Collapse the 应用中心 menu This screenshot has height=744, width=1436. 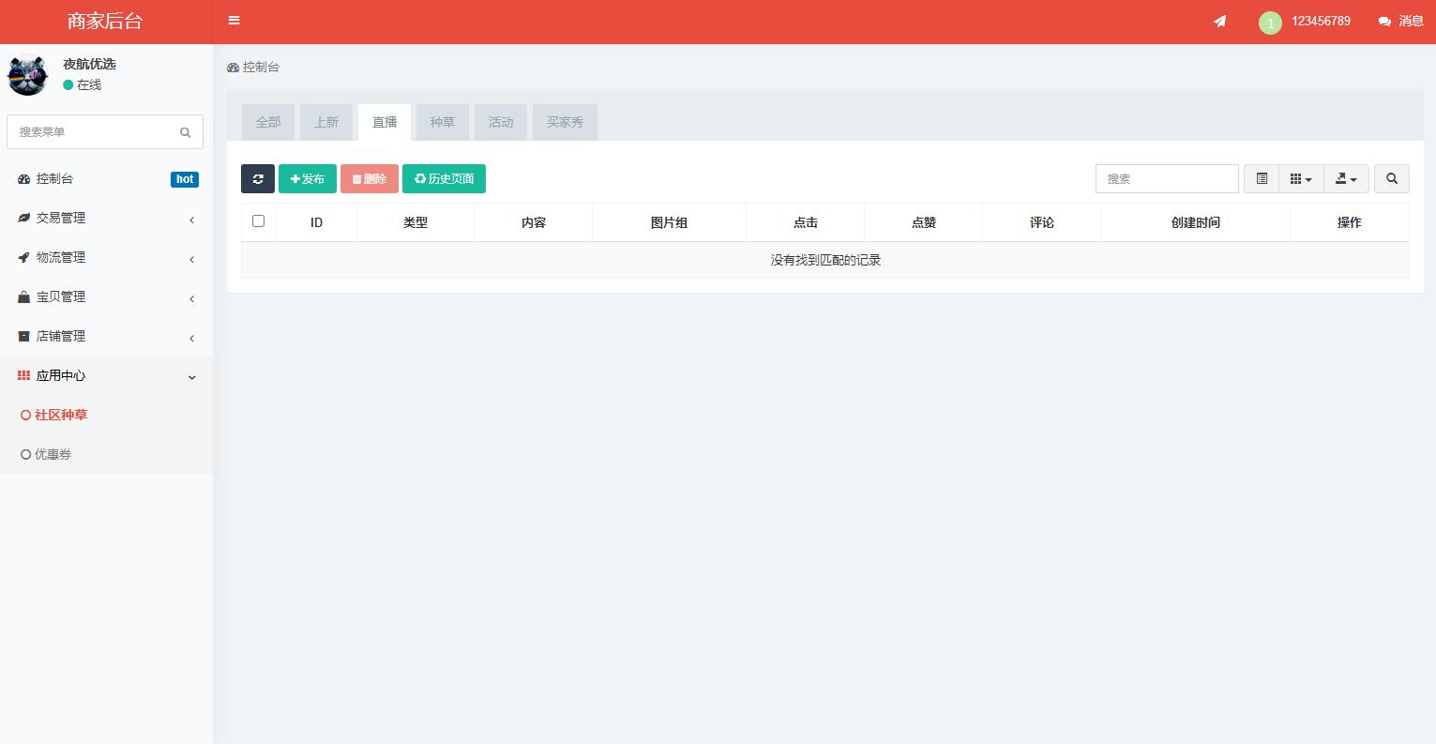(105, 375)
